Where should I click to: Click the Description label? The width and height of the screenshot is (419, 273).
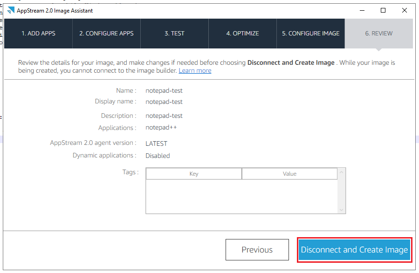119,116
